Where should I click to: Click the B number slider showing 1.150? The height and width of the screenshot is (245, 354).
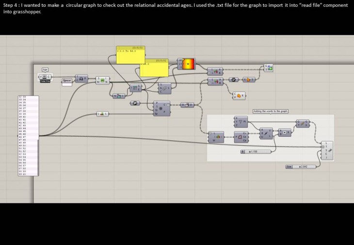coord(255,152)
